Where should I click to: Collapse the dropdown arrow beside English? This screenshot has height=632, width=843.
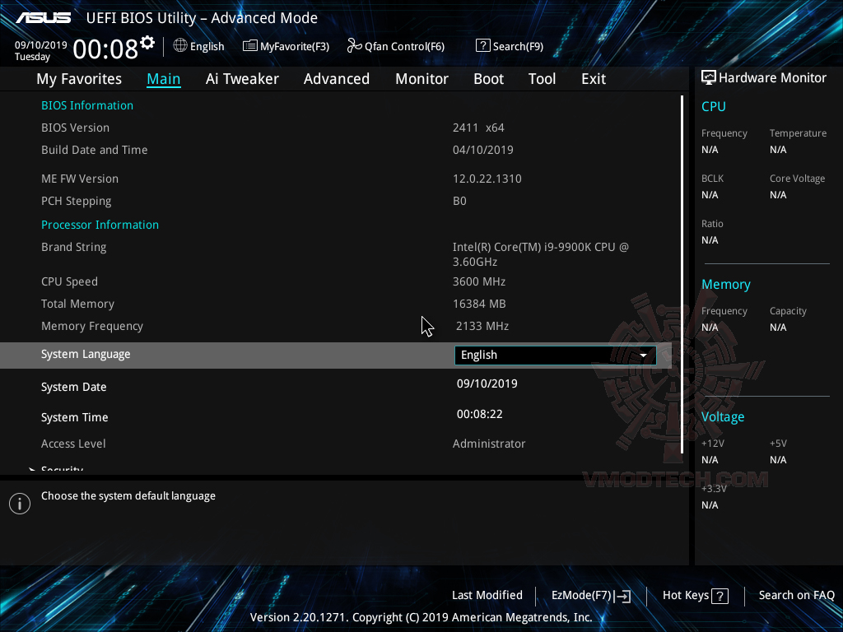tap(643, 355)
